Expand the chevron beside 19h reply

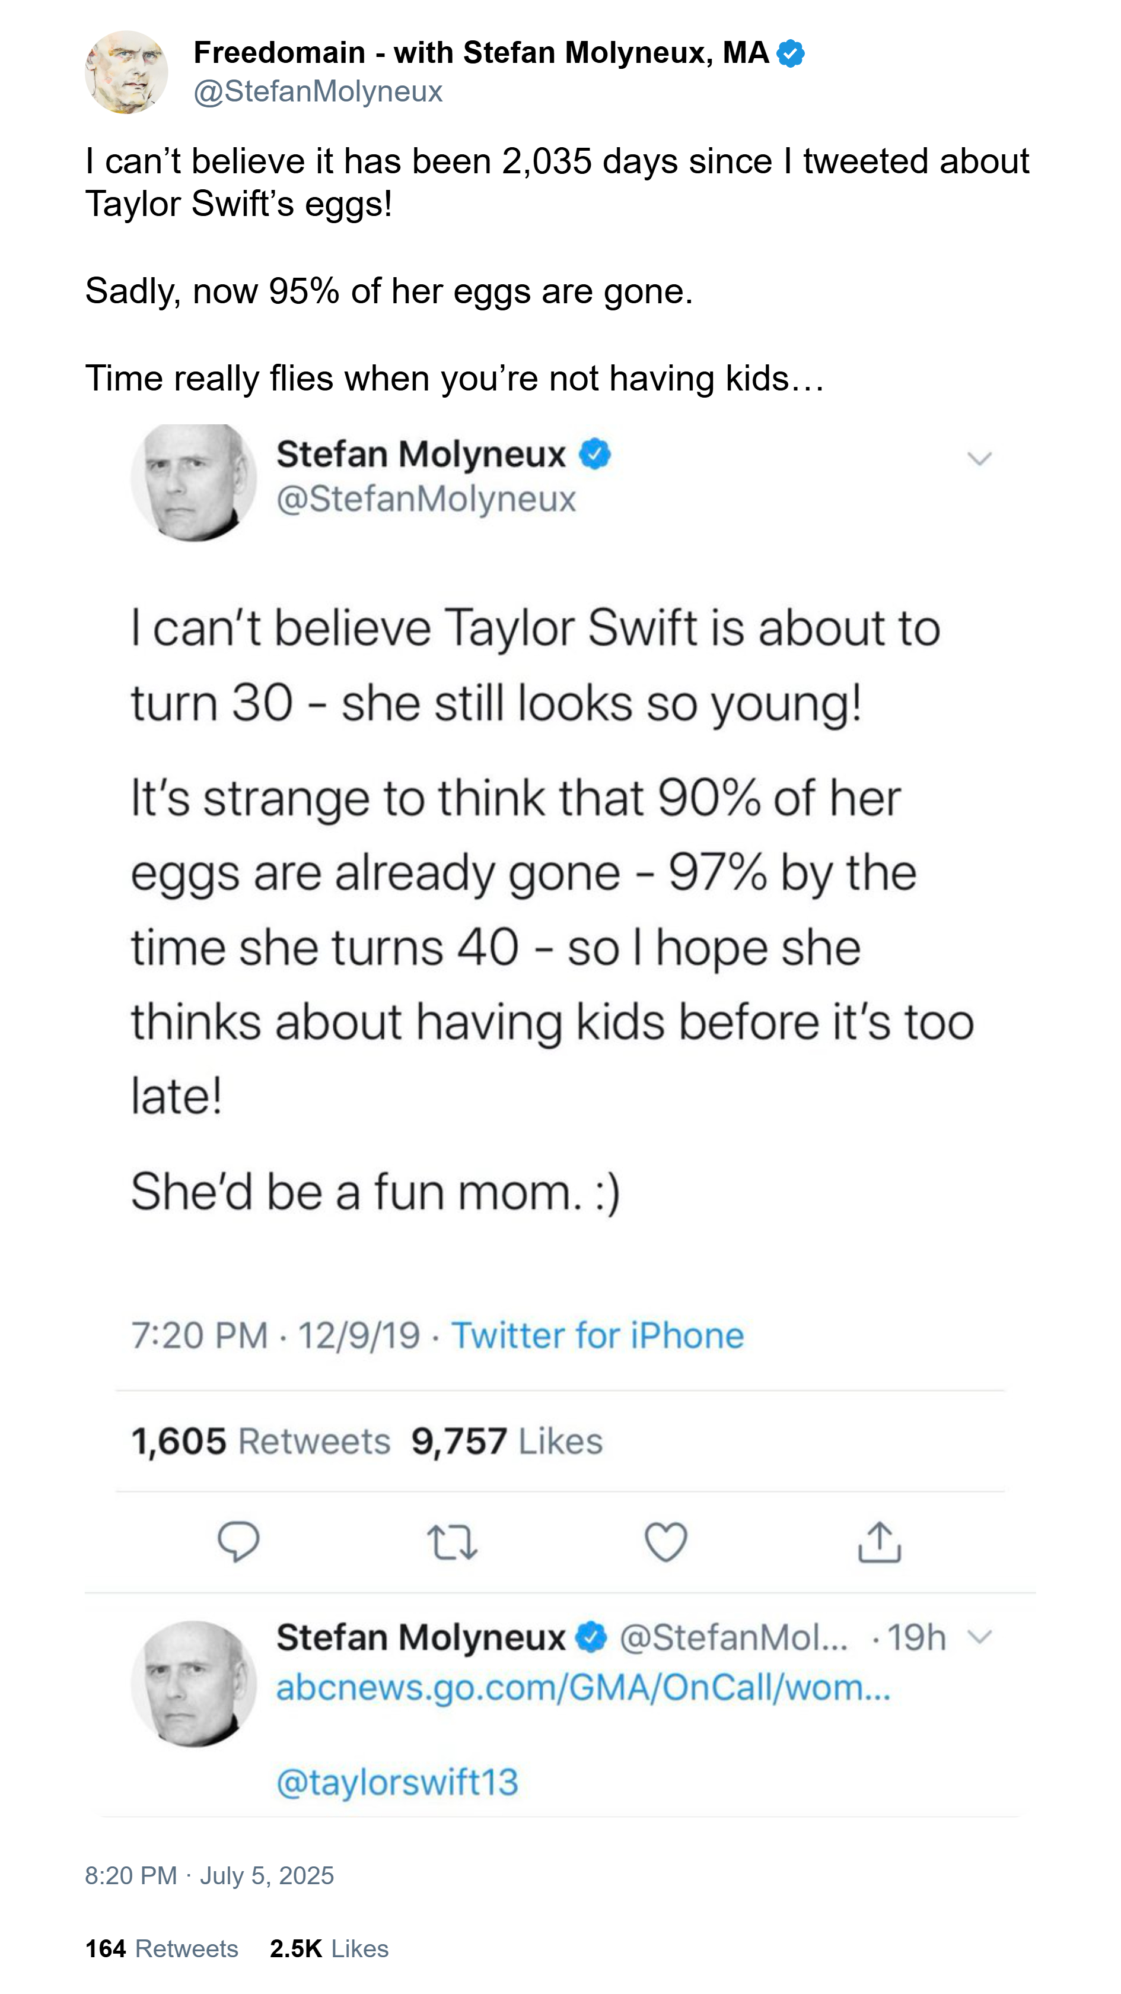pos(979,1636)
